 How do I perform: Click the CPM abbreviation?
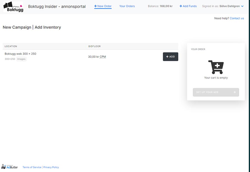click(x=103, y=57)
